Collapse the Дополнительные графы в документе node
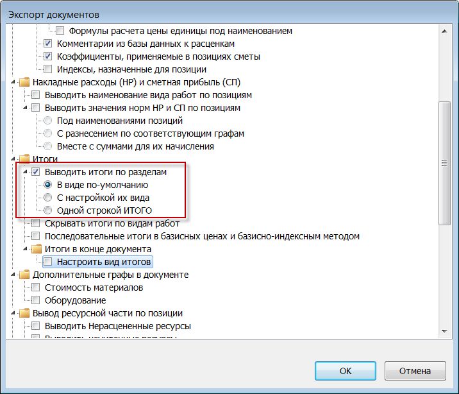This screenshot has width=459, height=394. tap(13, 275)
